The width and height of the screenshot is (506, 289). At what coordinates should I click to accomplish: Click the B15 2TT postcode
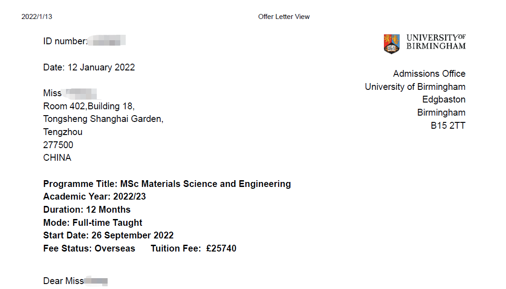448,126
